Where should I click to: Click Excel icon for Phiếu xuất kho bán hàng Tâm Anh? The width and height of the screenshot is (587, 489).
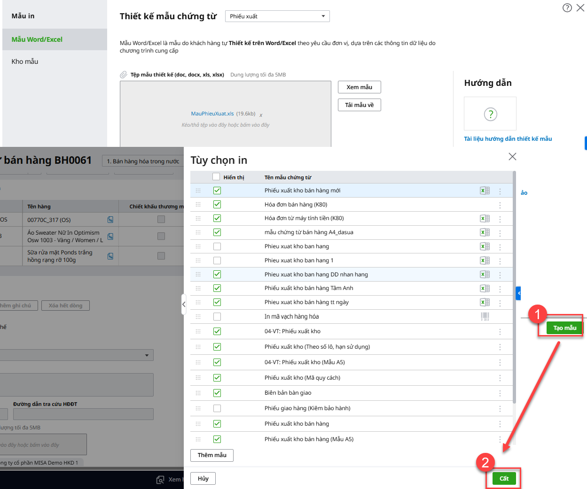pos(485,289)
